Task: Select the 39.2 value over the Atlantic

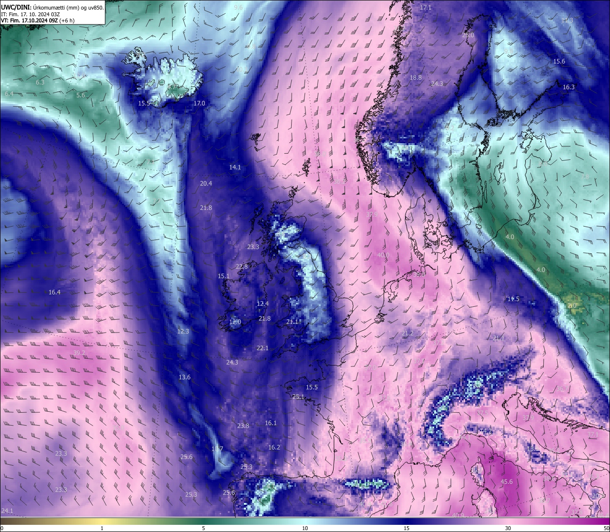Action: pyautogui.click(x=79, y=353)
